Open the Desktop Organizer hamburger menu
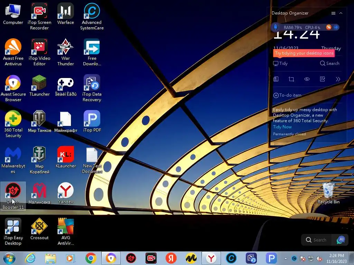The image size is (354, 265). coord(333,13)
